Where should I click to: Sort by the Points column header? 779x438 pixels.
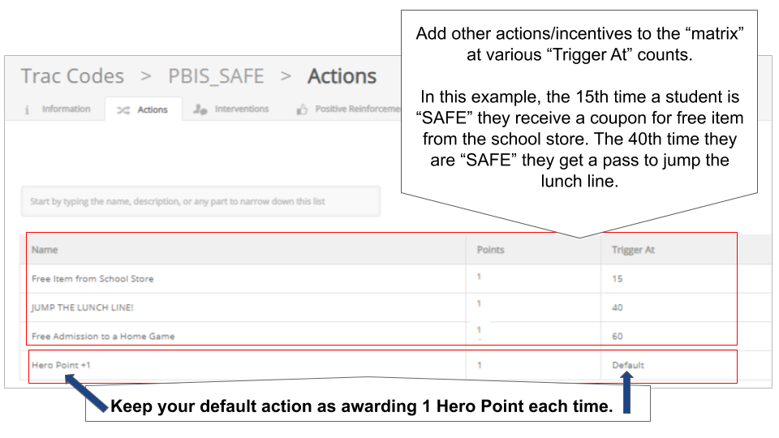490,250
